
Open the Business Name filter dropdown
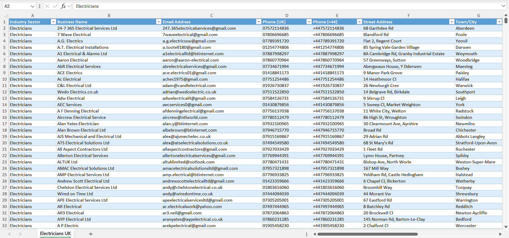click(x=159, y=22)
